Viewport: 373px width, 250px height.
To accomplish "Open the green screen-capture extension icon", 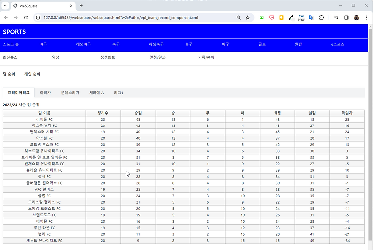I will (x=262, y=18).
